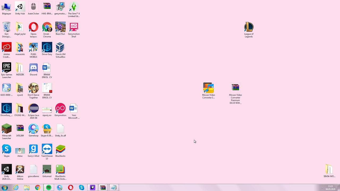Select the OYUN2-M folder

(x=20, y=110)
